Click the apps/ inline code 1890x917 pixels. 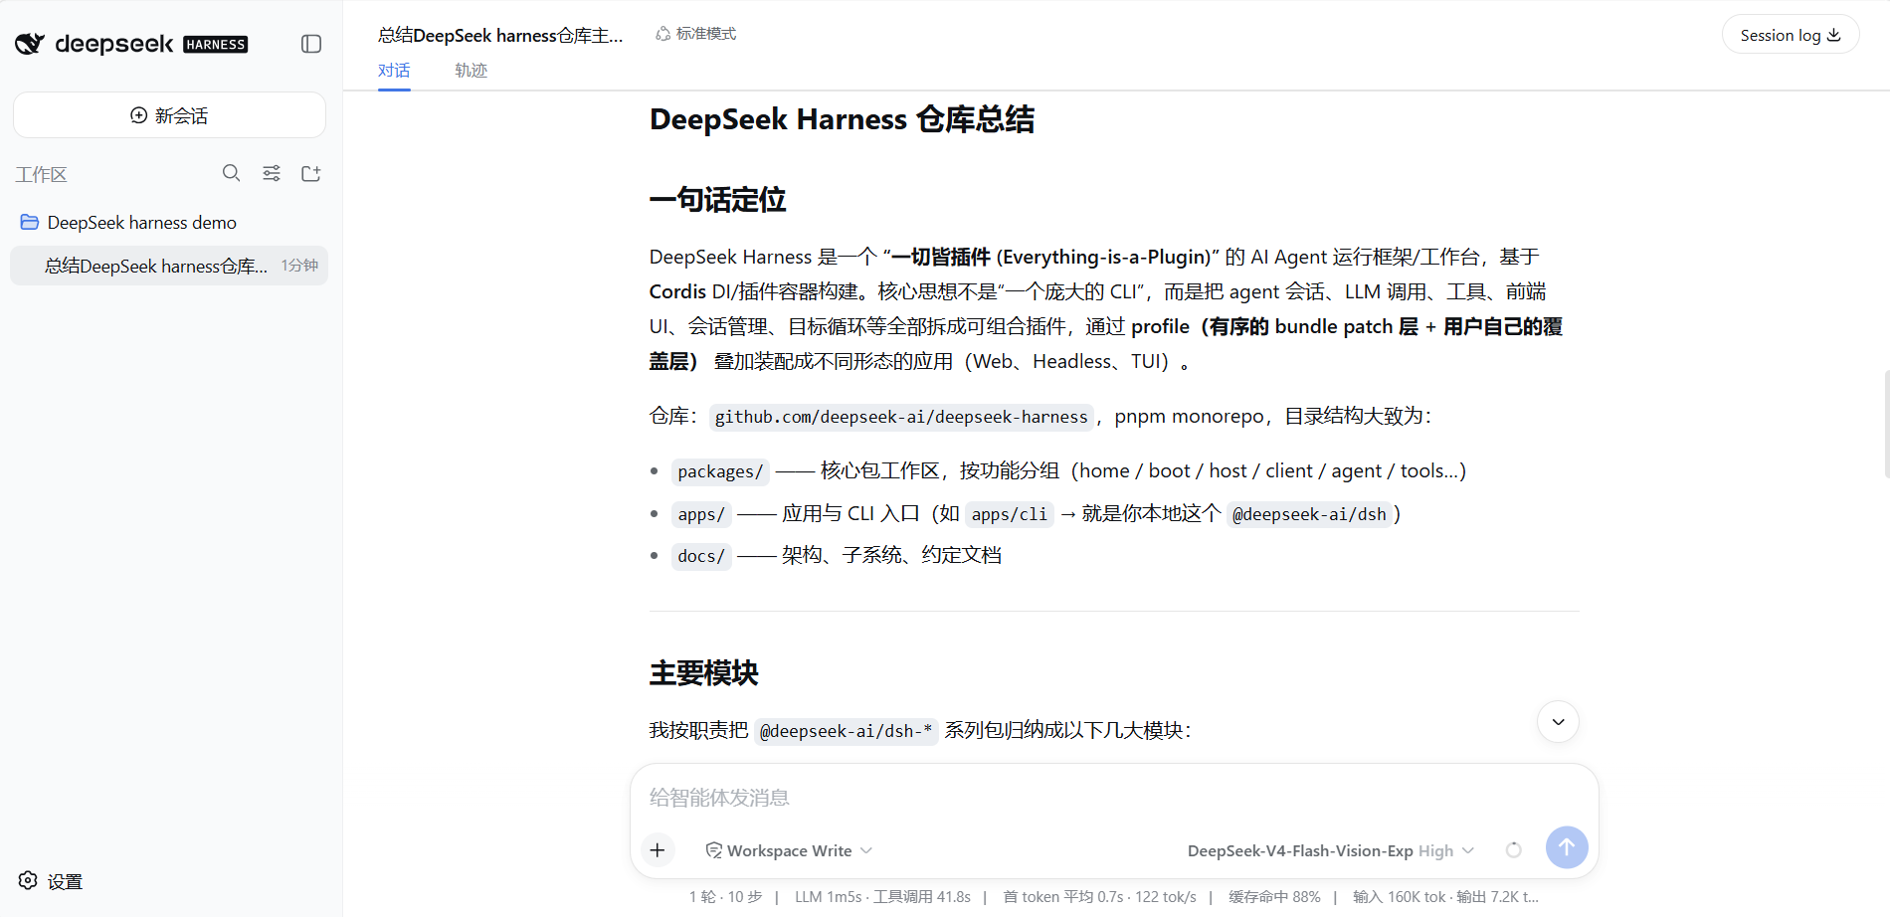tap(701, 514)
